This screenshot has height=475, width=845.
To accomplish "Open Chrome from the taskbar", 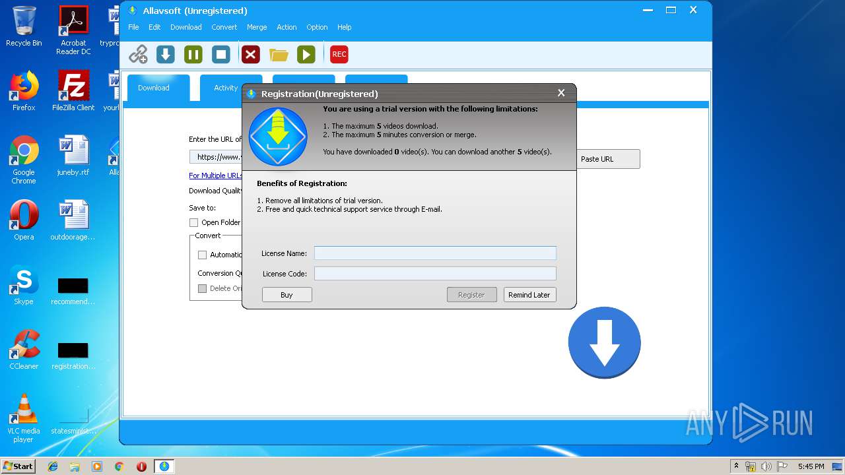I will coord(119,466).
